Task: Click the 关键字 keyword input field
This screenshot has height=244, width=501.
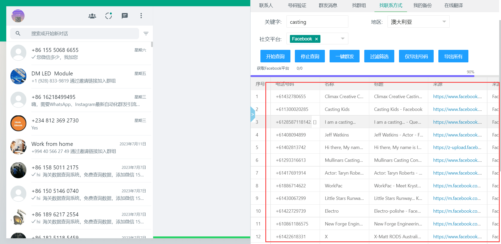Action: point(317,22)
